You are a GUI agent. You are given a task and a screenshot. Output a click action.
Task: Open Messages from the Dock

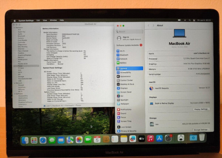(52, 140)
